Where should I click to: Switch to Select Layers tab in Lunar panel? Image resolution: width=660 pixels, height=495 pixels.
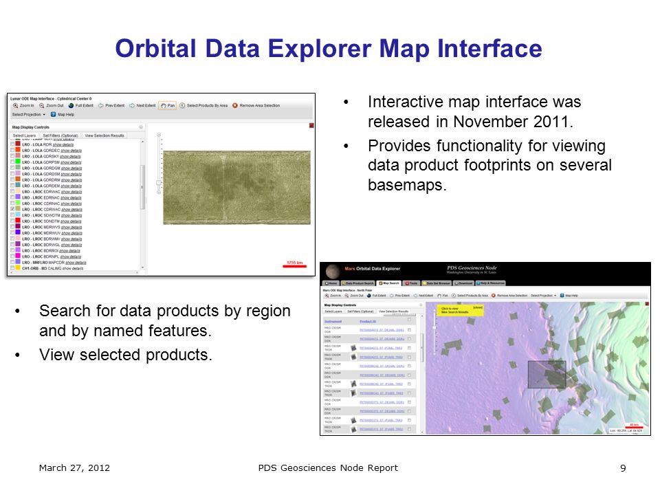coord(25,135)
